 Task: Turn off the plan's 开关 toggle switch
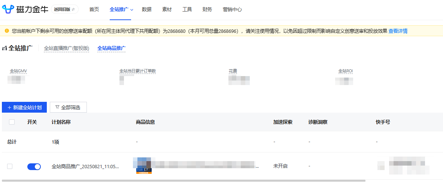click(x=34, y=167)
